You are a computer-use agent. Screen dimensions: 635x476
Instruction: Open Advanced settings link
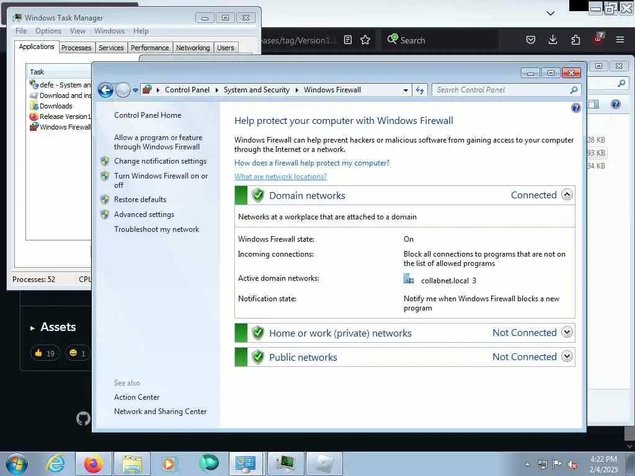[x=144, y=214]
